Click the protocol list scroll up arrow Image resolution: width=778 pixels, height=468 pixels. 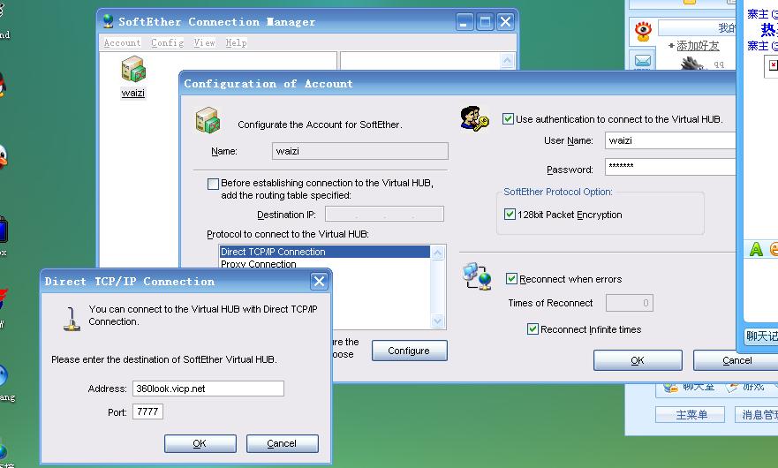point(438,253)
